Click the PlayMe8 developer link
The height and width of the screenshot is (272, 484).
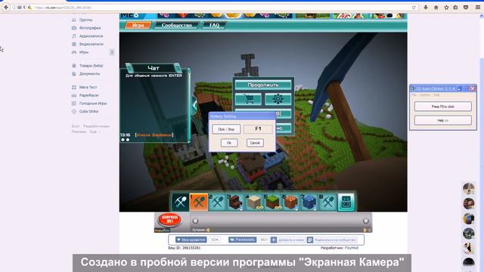pos(351,248)
